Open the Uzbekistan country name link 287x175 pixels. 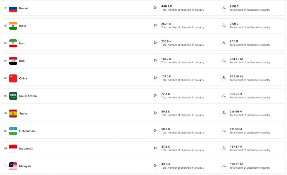[x=27, y=131]
